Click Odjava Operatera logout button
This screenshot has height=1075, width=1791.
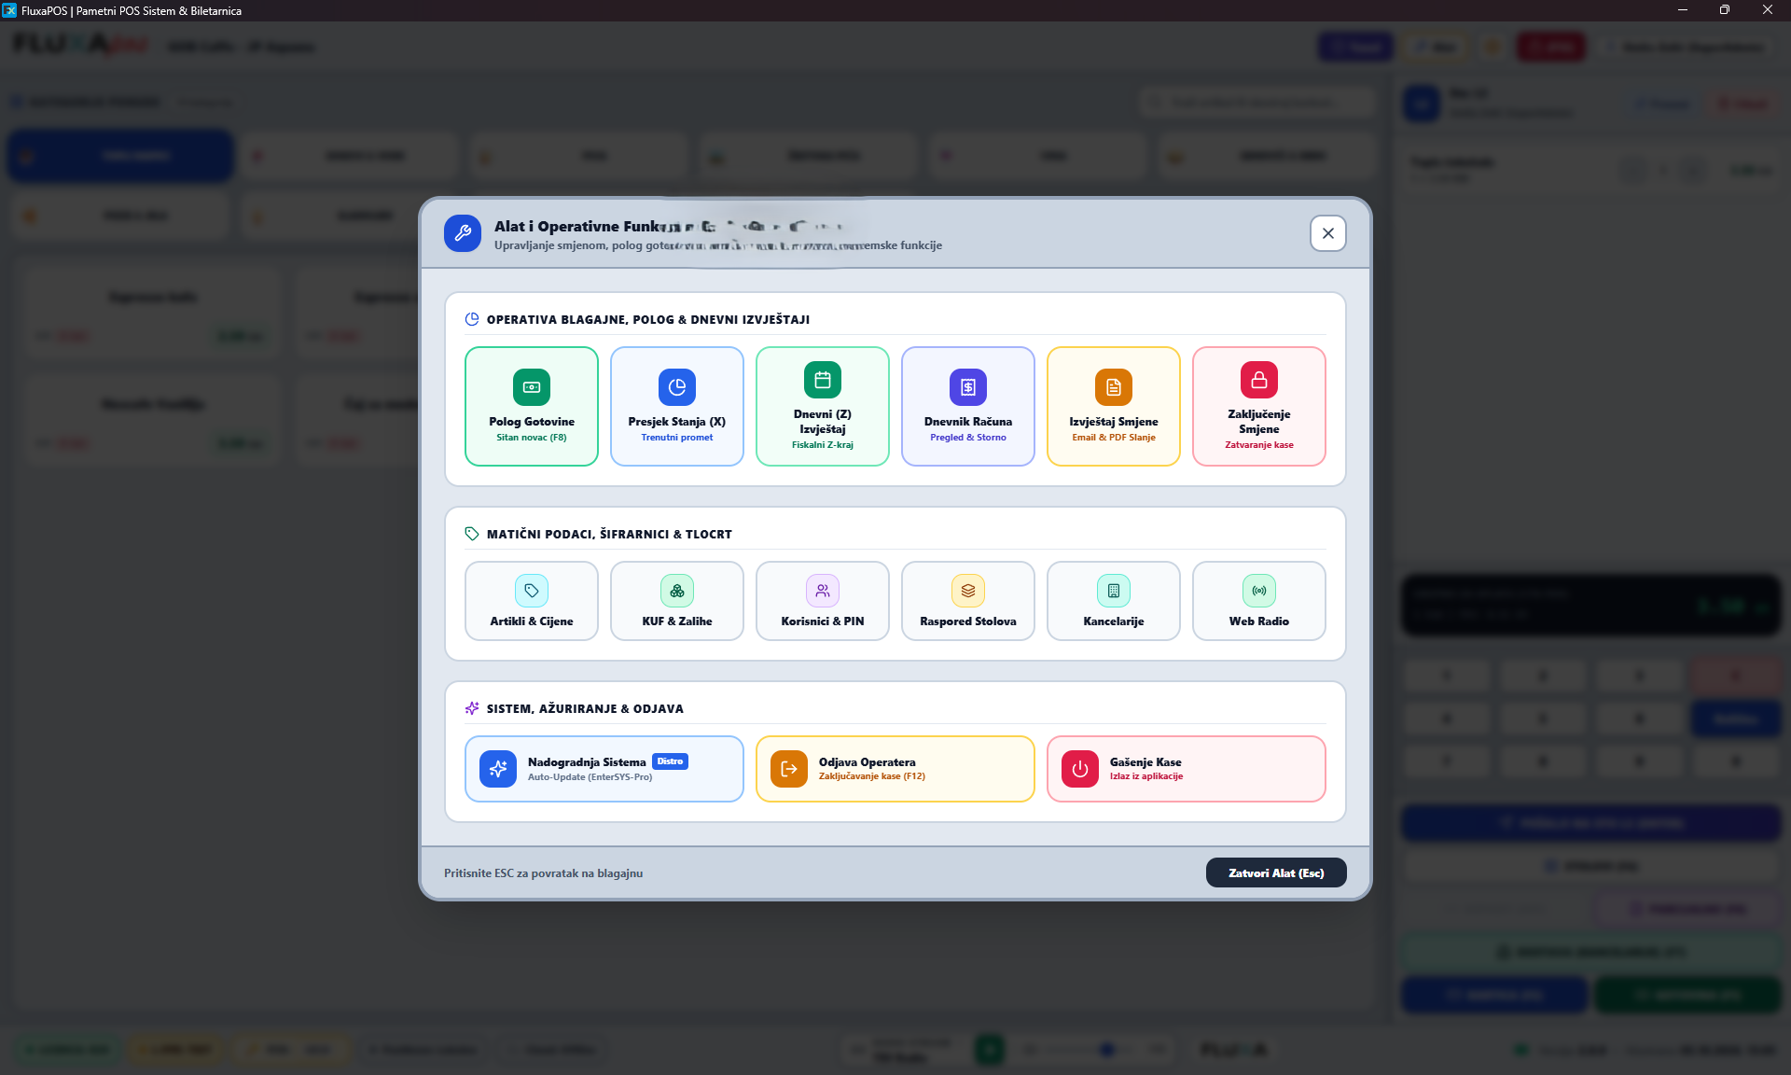(895, 769)
